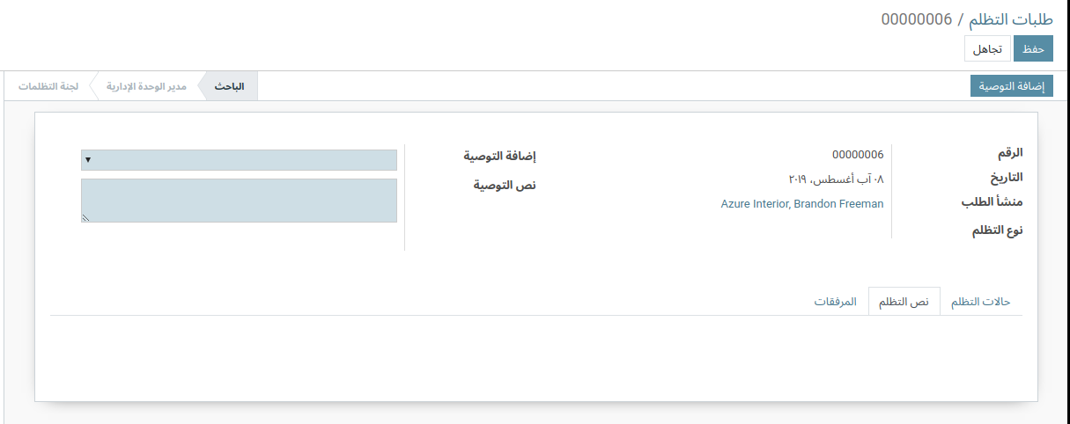Show the المرفقات attachments tab

pos(835,302)
